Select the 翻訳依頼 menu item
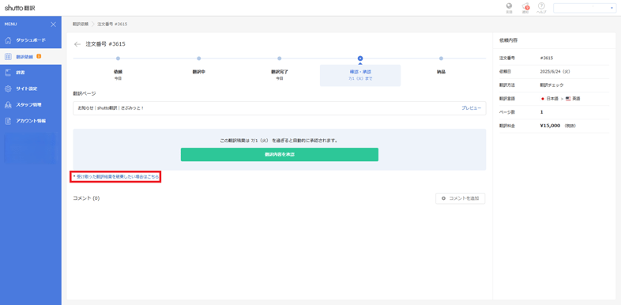 coord(31,57)
